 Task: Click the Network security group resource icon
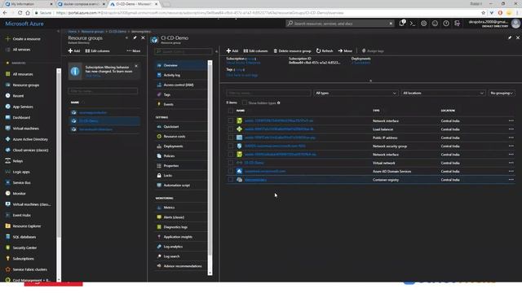[x=239, y=146]
